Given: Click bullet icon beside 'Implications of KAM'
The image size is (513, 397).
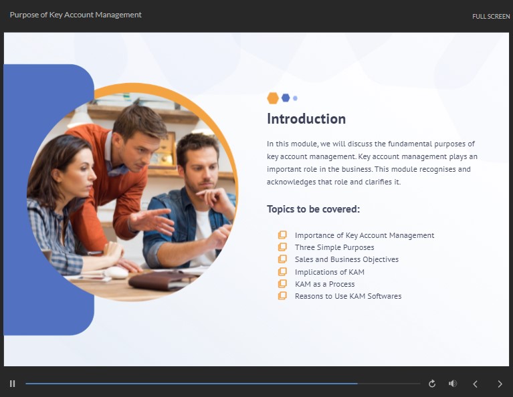Looking at the screenshot, I should [282, 271].
